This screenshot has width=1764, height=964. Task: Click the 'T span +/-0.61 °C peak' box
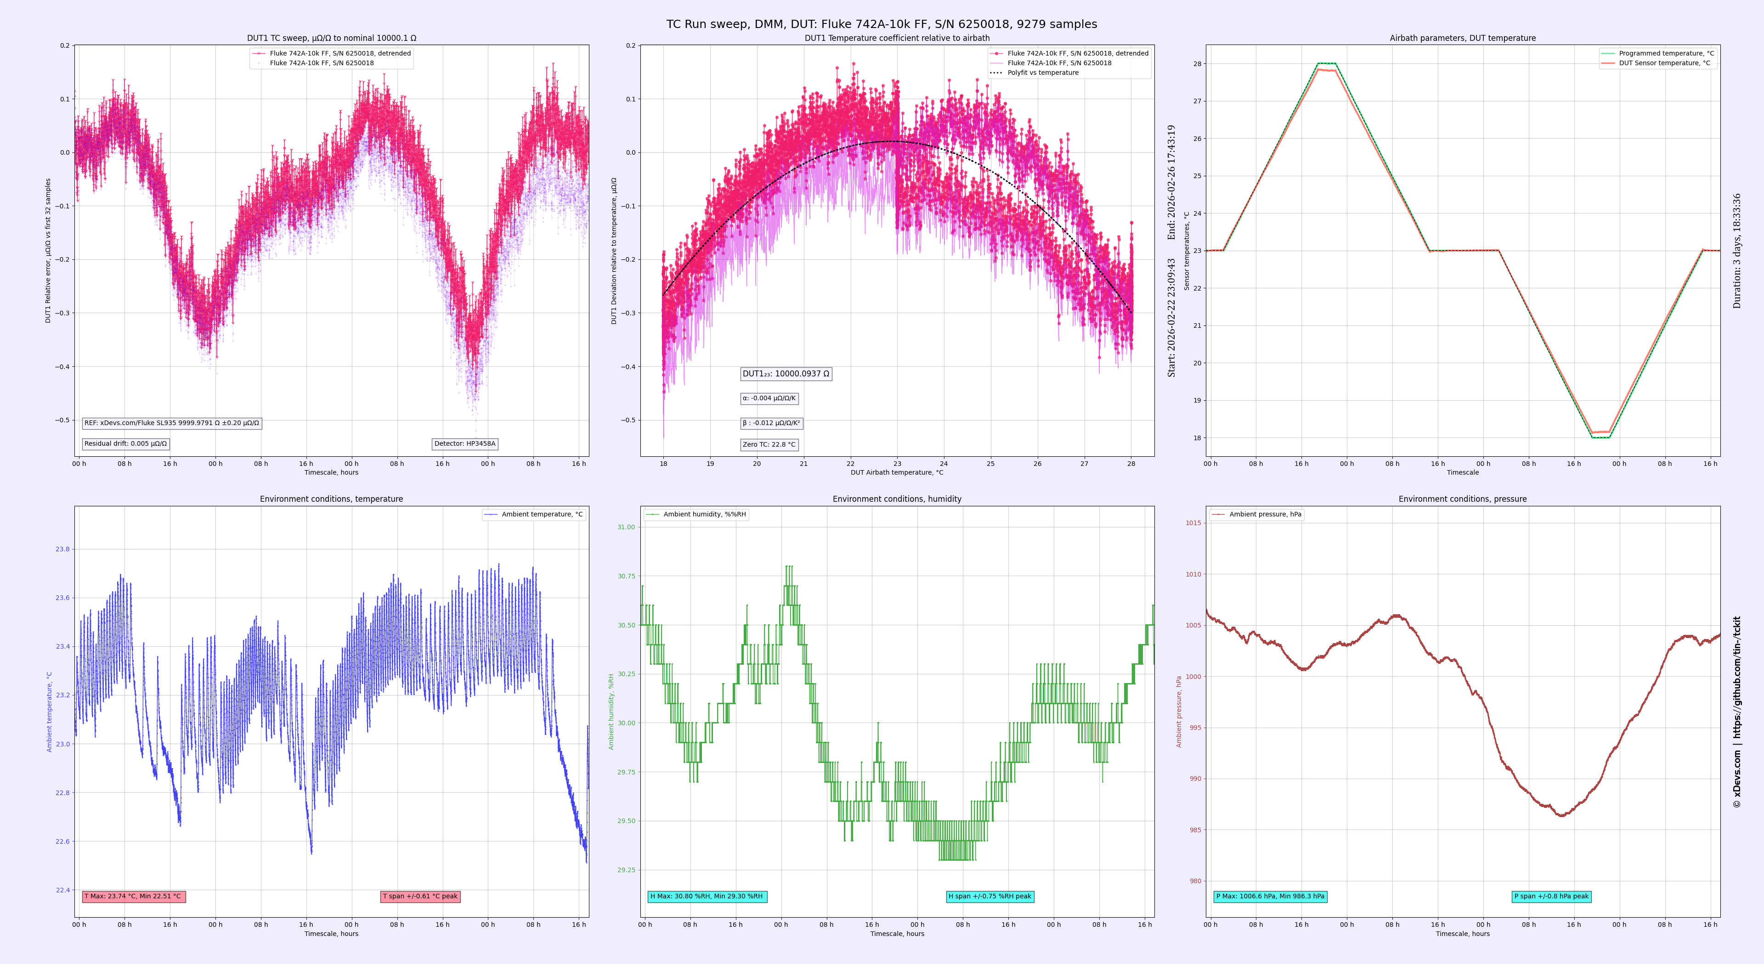[420, 896]
